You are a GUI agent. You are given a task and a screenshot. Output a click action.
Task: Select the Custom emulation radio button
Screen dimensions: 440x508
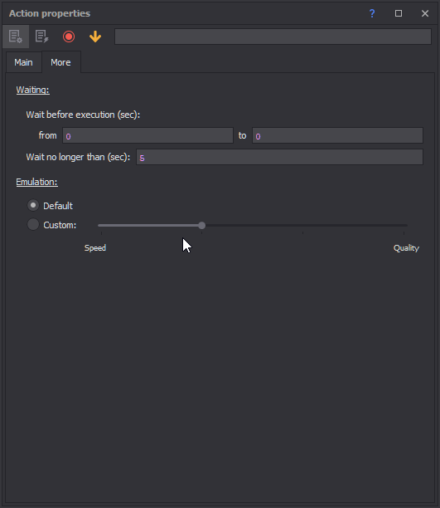[x=33, y=224]
